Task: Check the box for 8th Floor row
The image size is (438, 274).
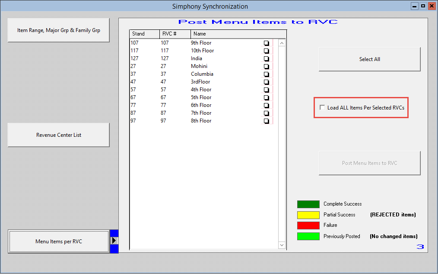Action: click(266, 121)
